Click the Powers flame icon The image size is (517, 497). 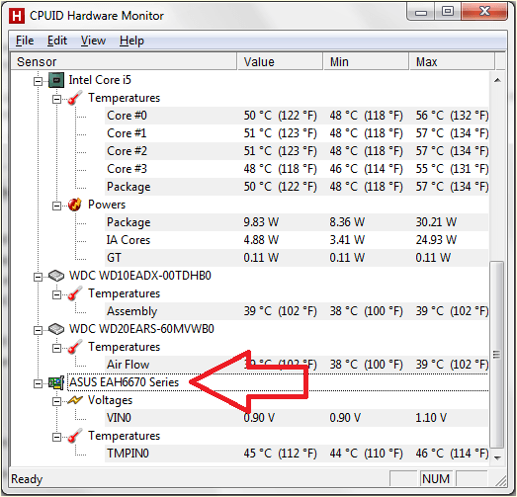75,205
